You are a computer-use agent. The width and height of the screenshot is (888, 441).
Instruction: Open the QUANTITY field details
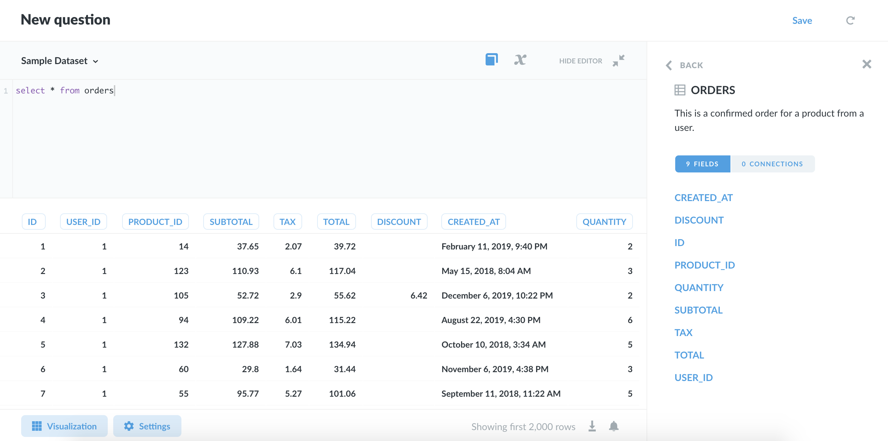pos(699,287)
